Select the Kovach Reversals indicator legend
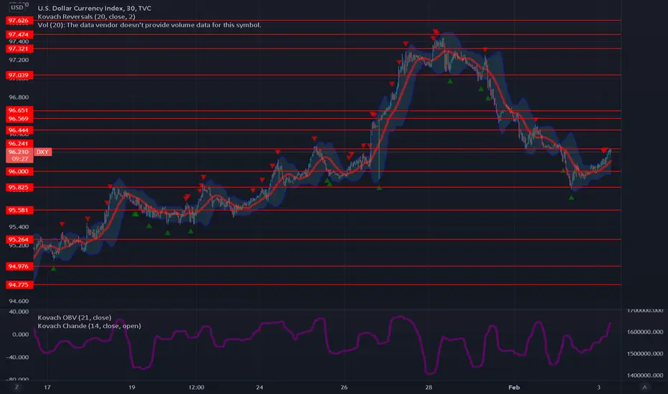The height and width of the screenshot is (394, 668). (87, 16)
